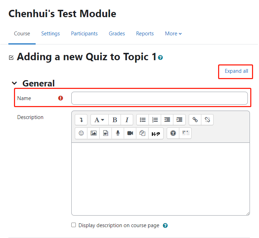259x238 pixels.
Task: Open the More navigation dropdown
Action: (173, 34)
